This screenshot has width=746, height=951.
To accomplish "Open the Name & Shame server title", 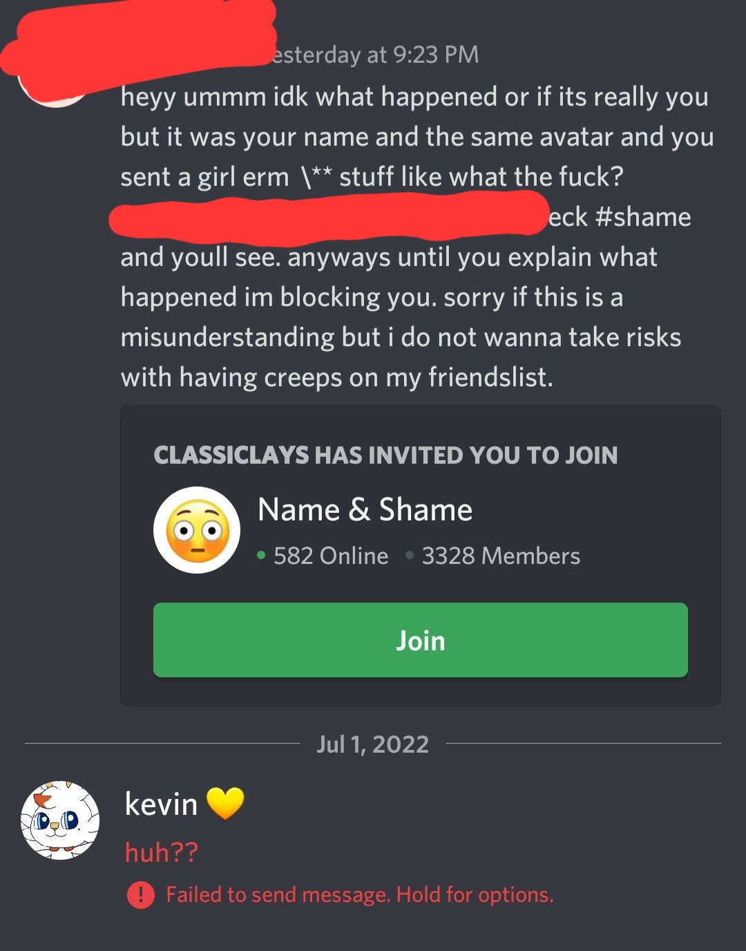I will click(365, 510).
